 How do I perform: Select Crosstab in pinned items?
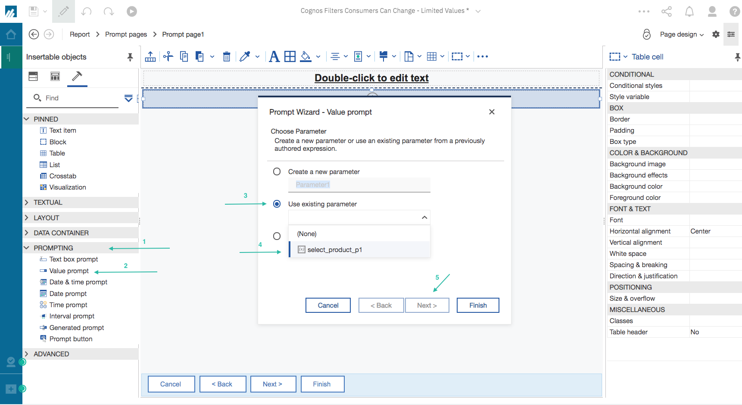[62, 176]
